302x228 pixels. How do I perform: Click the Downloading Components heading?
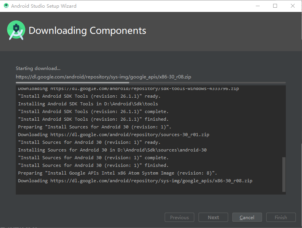[x=87, y=31]
